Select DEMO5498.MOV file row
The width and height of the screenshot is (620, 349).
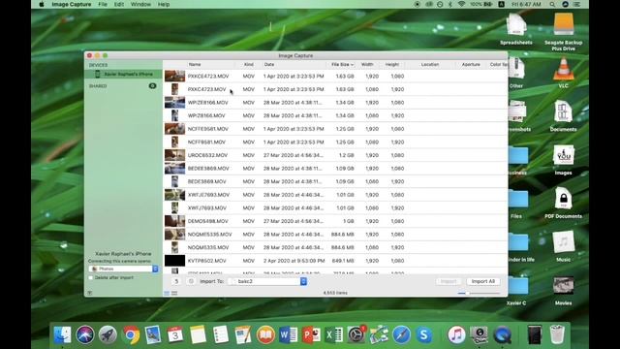click(335, 221)
